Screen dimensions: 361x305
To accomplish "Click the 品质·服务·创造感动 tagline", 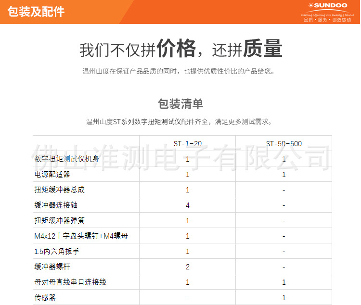I will click(327, 20).
